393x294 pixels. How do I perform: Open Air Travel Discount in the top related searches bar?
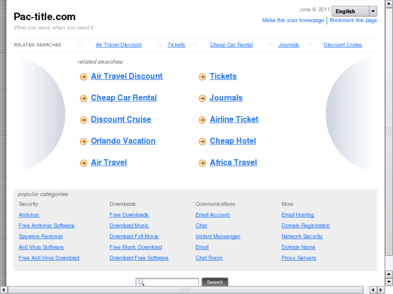tap(118, 45)
